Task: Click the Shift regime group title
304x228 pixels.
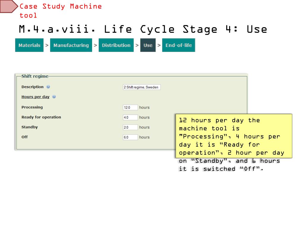Action: (35, 76)
